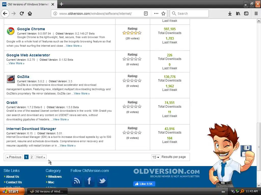Toggle reader view in address bar
The width and height of the screenshot is (261, 195).
coord(146,13)
